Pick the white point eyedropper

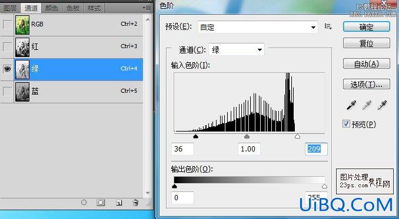[382, 105]
